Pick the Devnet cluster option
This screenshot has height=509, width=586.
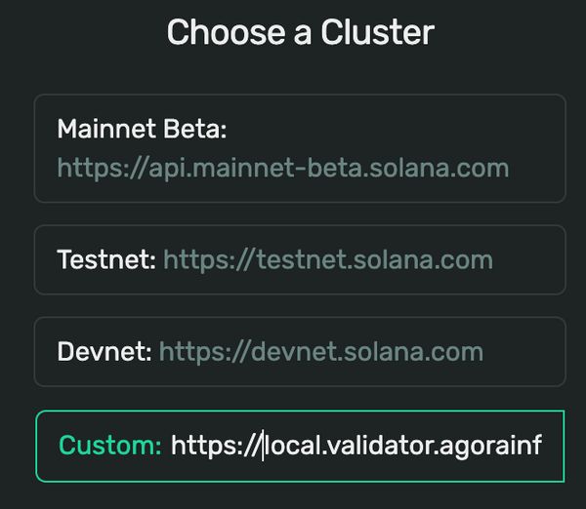pos(300,352)
